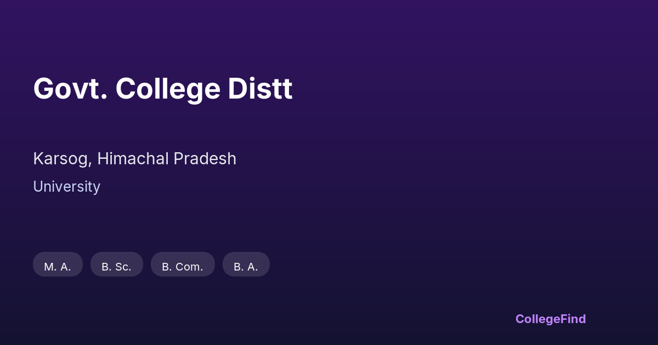
Task: Click the Sc. text inside its pill
Action: tap(123, 267)
